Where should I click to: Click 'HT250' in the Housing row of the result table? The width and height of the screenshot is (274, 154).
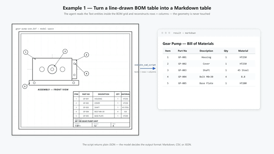pos(243,57)
